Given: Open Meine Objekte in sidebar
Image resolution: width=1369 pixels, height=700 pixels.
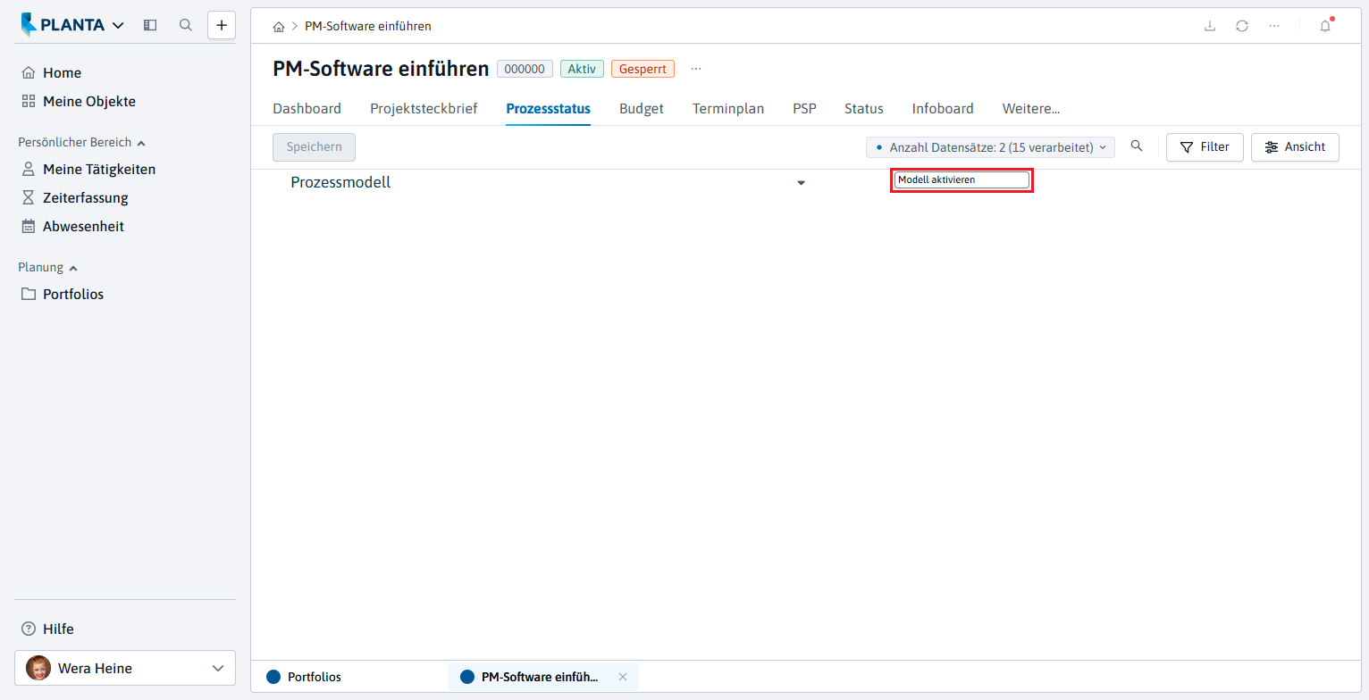Looking at the screenshot, I should tap(79, 102).
